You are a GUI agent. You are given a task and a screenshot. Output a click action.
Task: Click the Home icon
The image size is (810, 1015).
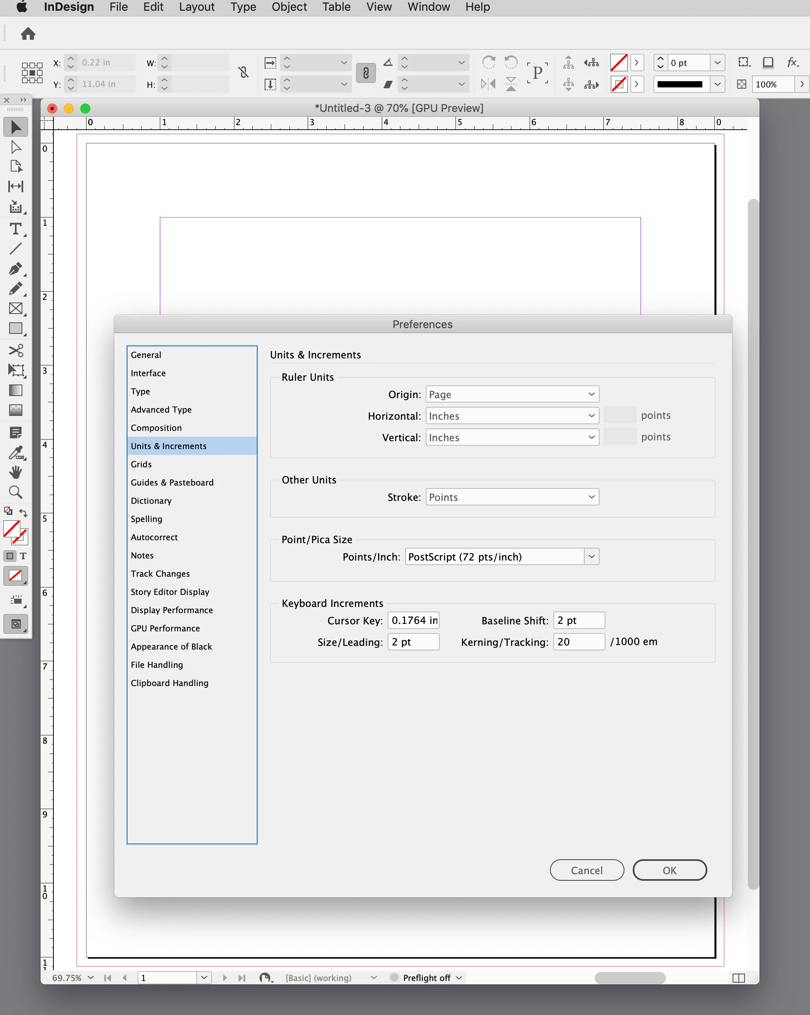pyautogui.click(x=28, y=34)
